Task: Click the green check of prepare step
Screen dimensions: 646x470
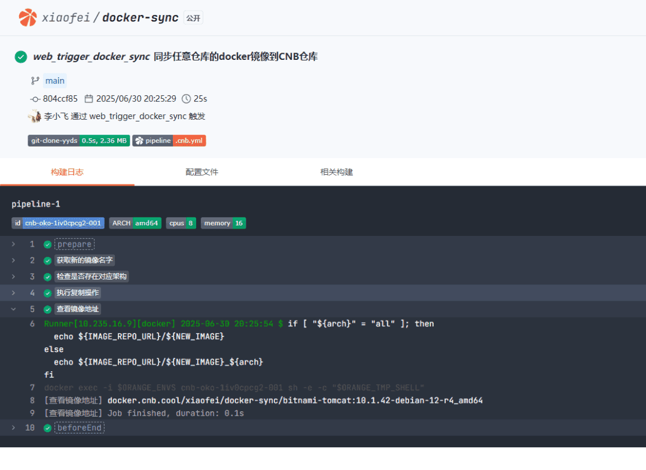Action: click(x=47, y=244)
